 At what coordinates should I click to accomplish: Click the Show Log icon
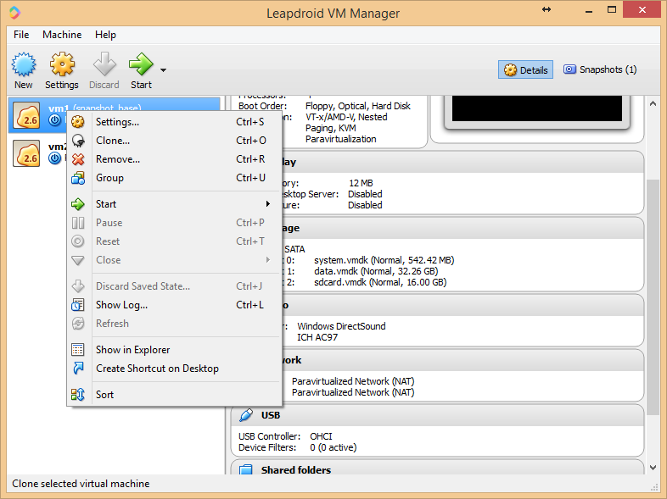pyautogui.click(x=78, y=305)
